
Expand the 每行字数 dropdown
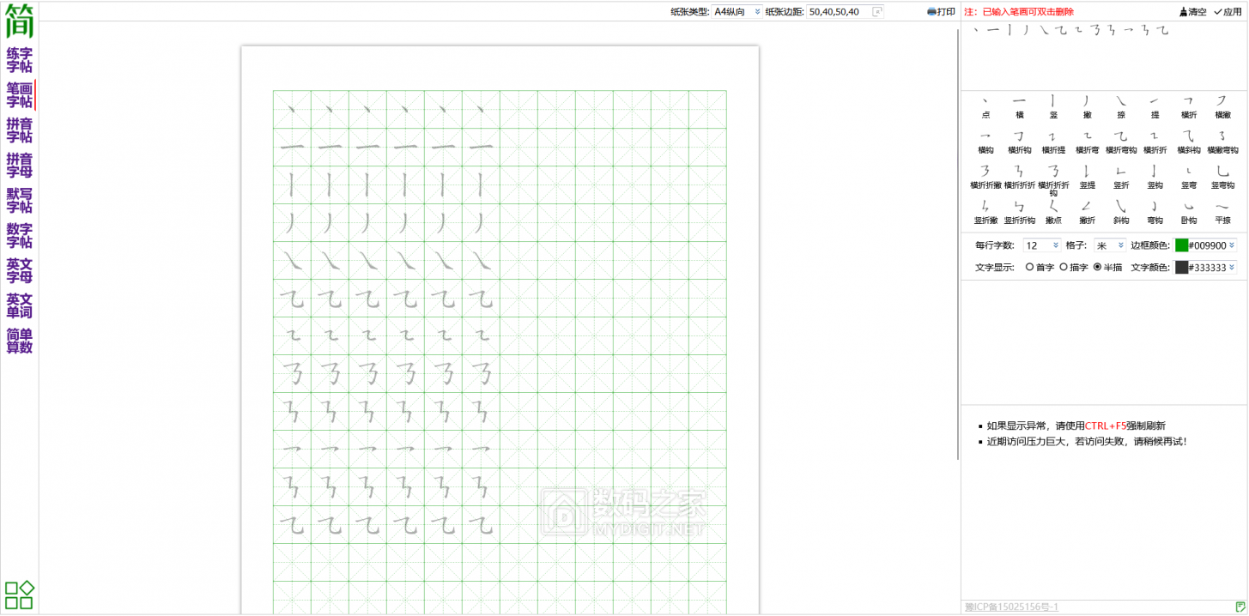pyautogui.click(x=1042, y=245)
